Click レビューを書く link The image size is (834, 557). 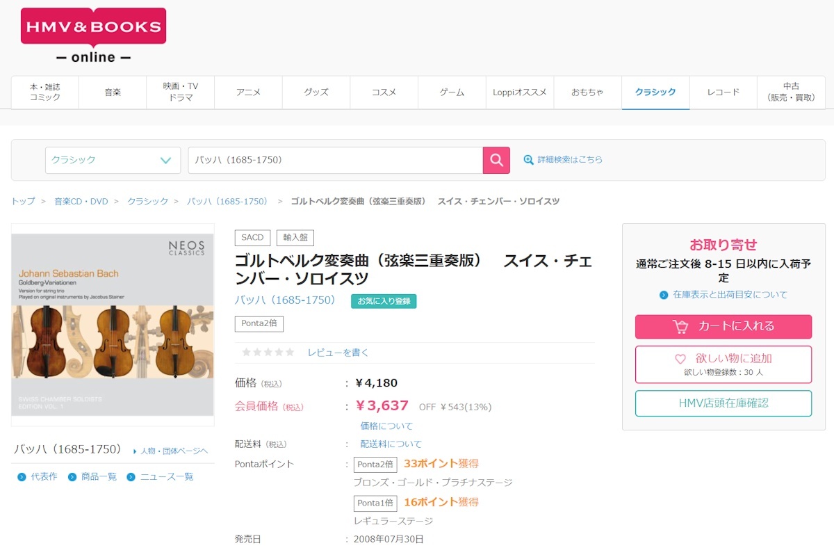coord(338,353)
